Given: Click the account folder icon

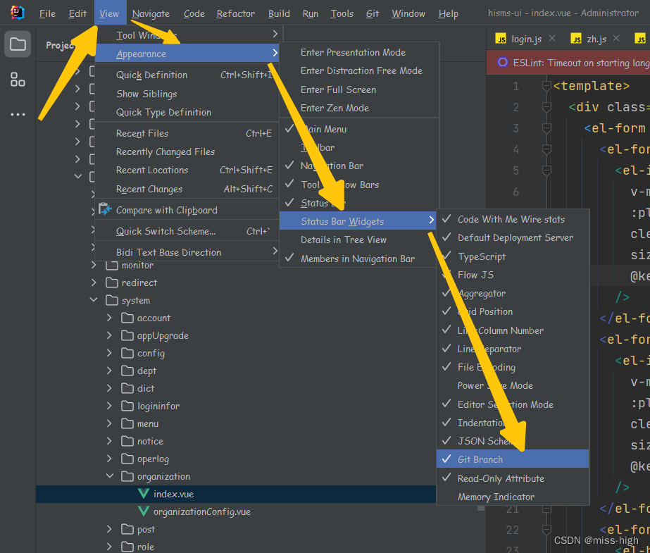Looking at the screenshot, I should (x=127, y=318).
